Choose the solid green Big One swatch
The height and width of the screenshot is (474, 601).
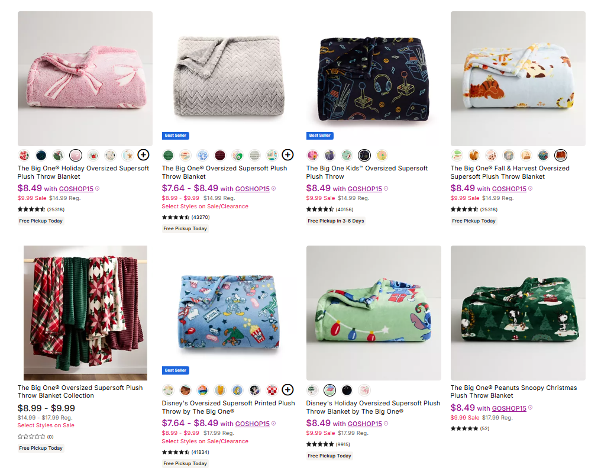point(168,155)
